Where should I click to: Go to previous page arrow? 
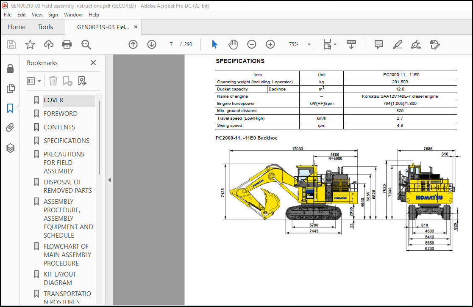point(133,44)
